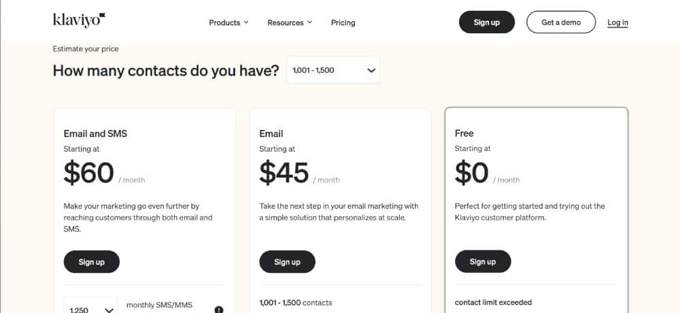The image size is (680, 313).
Task: Sign up for the Email and SMS plan
Action: [x=92, y=262]
